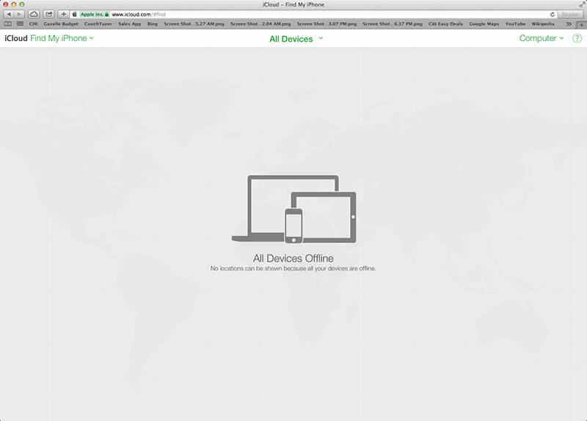Open Screen Shot 6.37 PM.png bookmark
587x421 pixels.
[393, 24]
